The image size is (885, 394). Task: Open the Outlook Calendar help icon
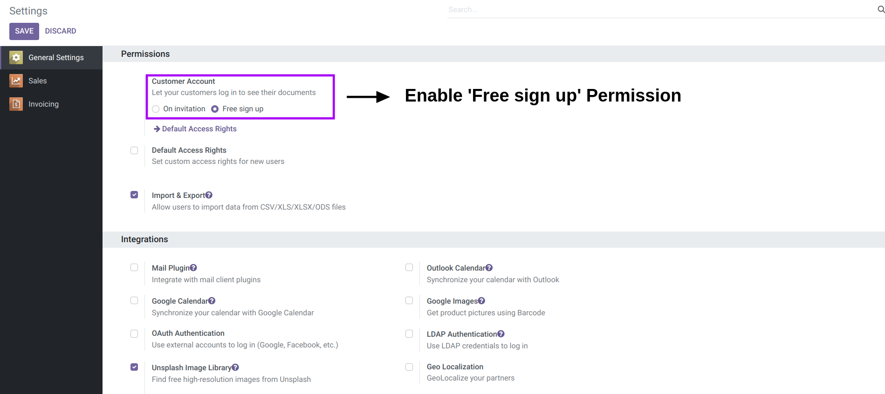489,268
